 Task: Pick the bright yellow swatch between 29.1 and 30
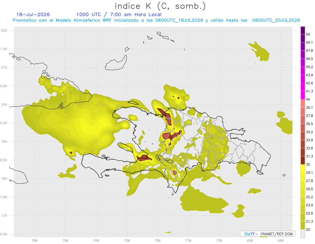303,168
